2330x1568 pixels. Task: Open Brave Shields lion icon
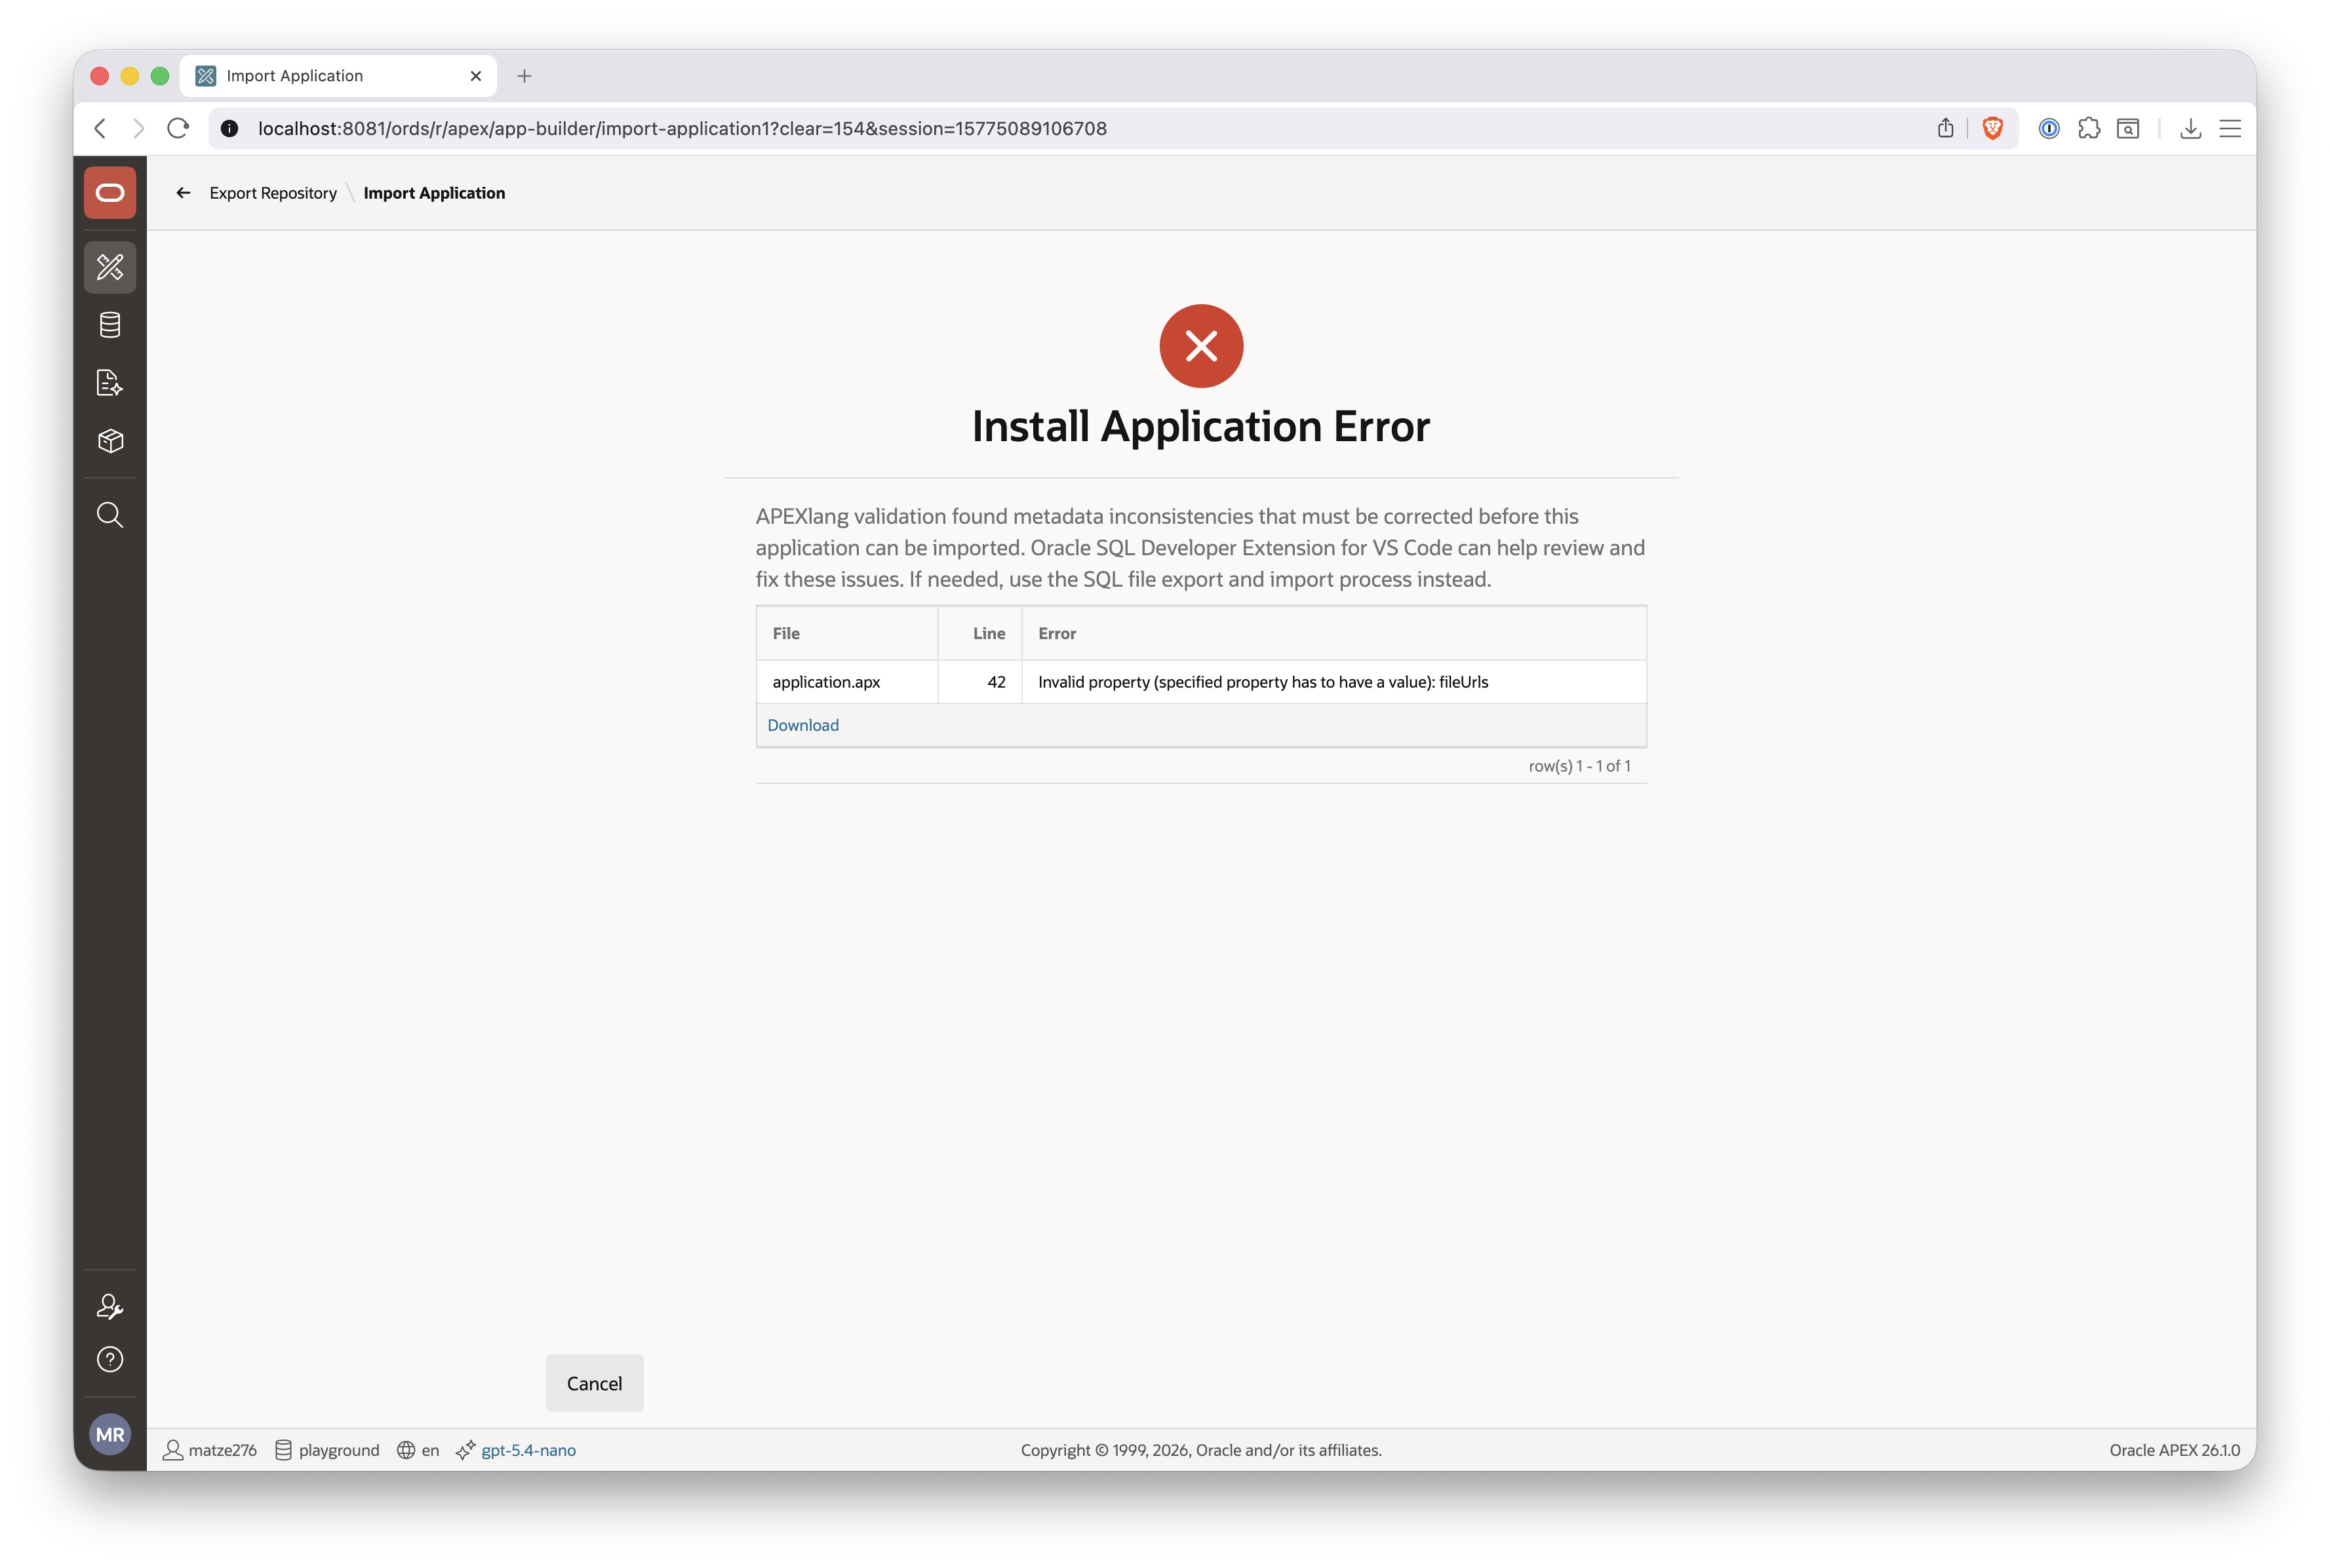1992,128
